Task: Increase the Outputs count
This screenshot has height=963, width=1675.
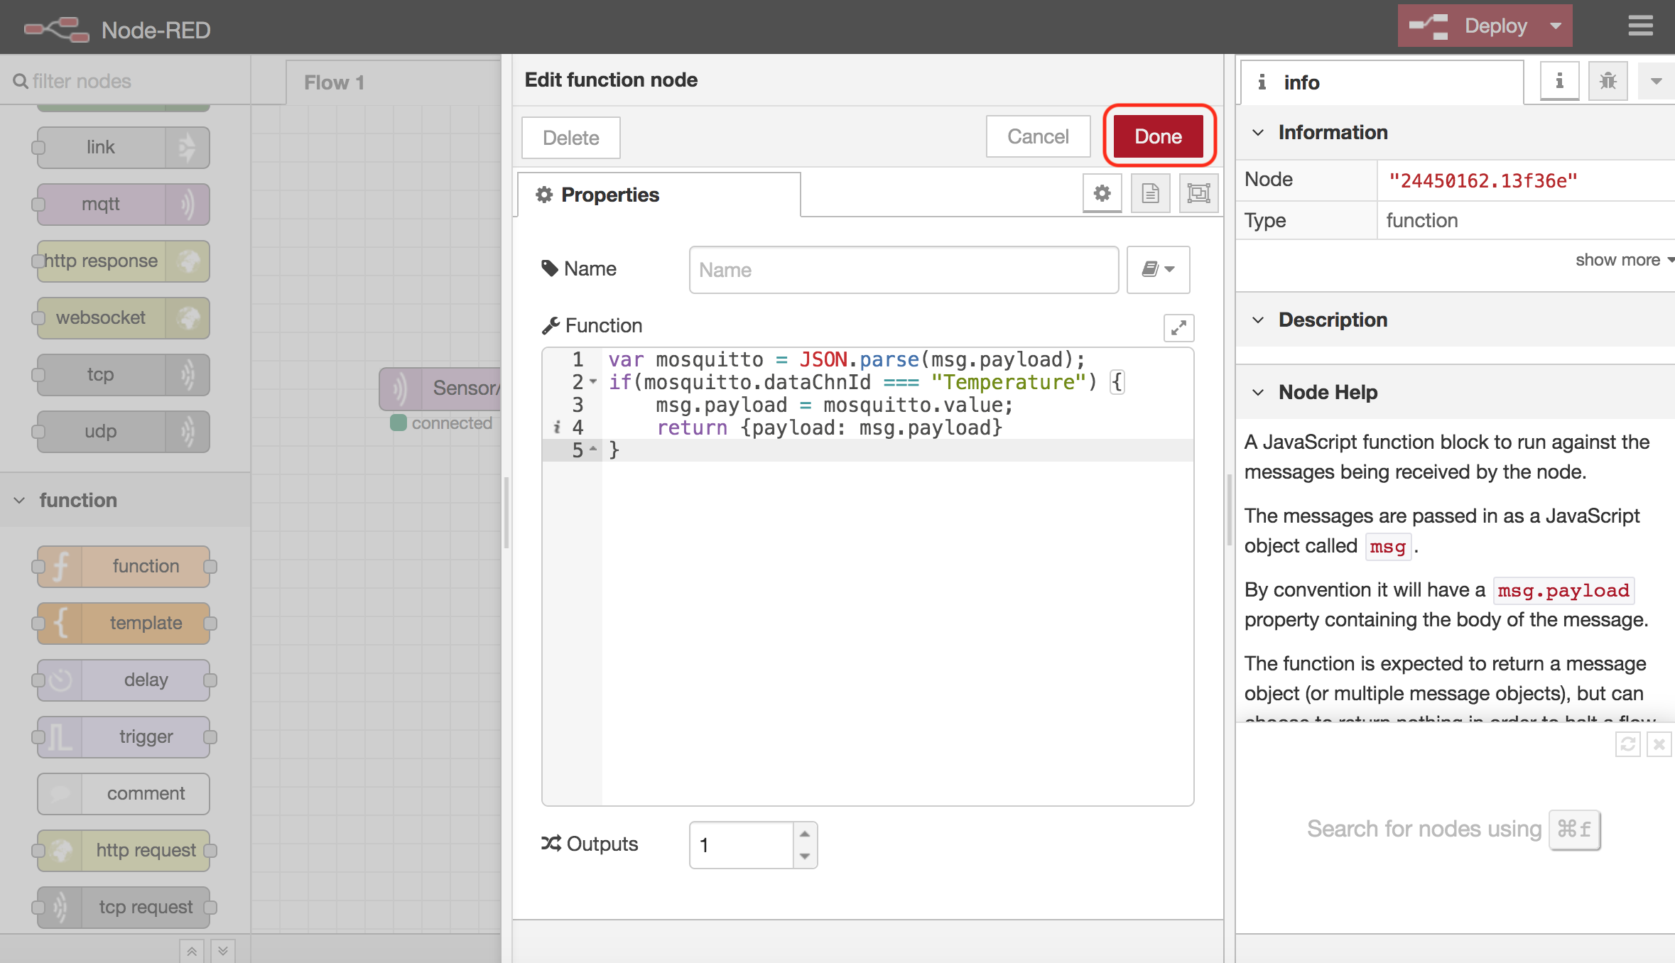Action: coord(805,834)
